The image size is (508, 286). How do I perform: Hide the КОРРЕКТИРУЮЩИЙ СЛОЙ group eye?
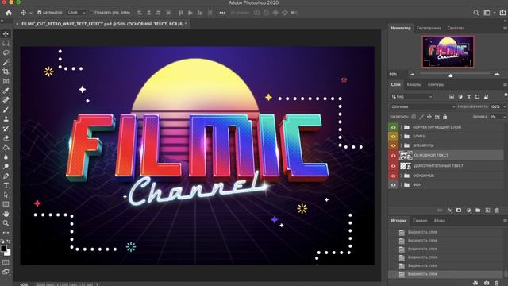click(394, 127)
